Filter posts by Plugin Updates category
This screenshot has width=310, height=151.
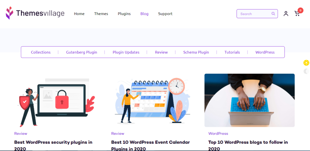(x=126, y=52)
